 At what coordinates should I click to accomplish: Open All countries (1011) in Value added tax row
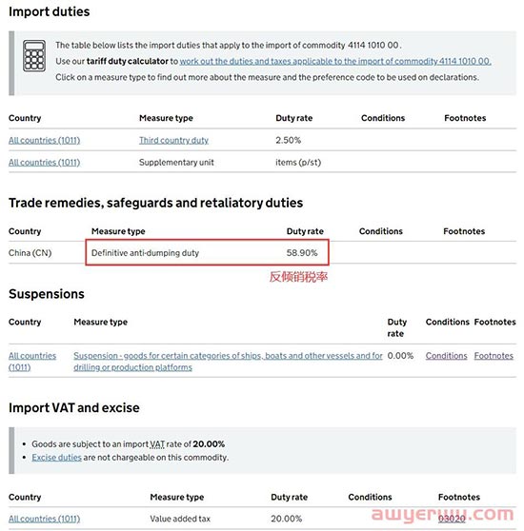[45, 519]
